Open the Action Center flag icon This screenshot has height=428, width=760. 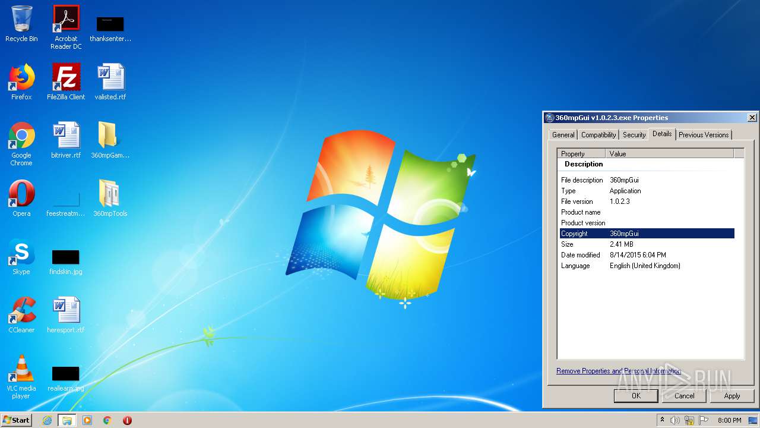[704, 420]
